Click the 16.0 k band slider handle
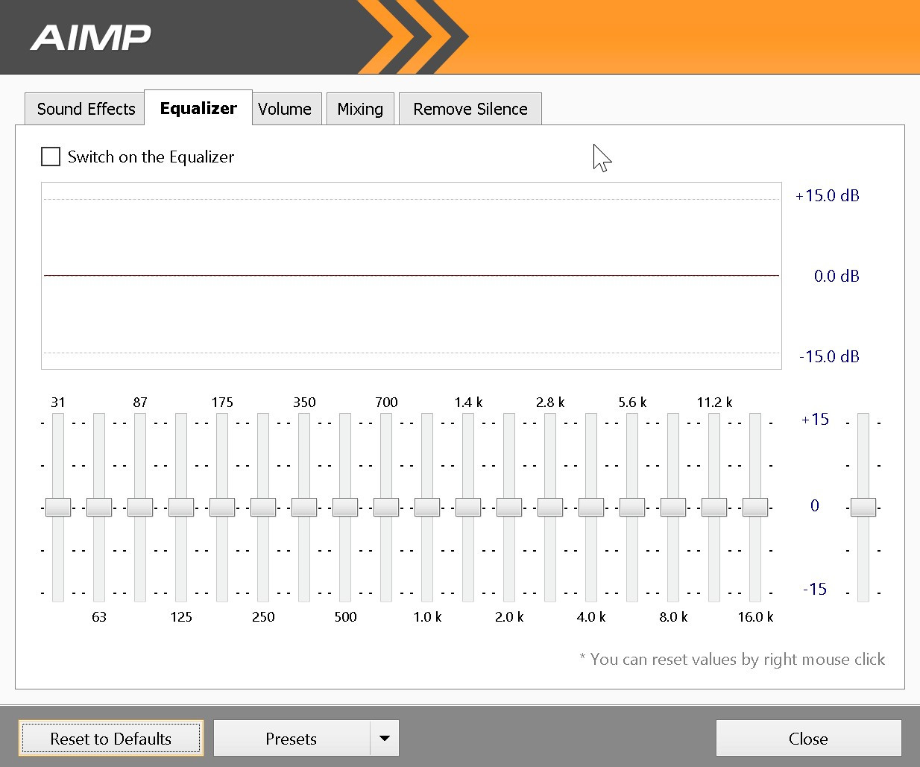 [755, 507]
